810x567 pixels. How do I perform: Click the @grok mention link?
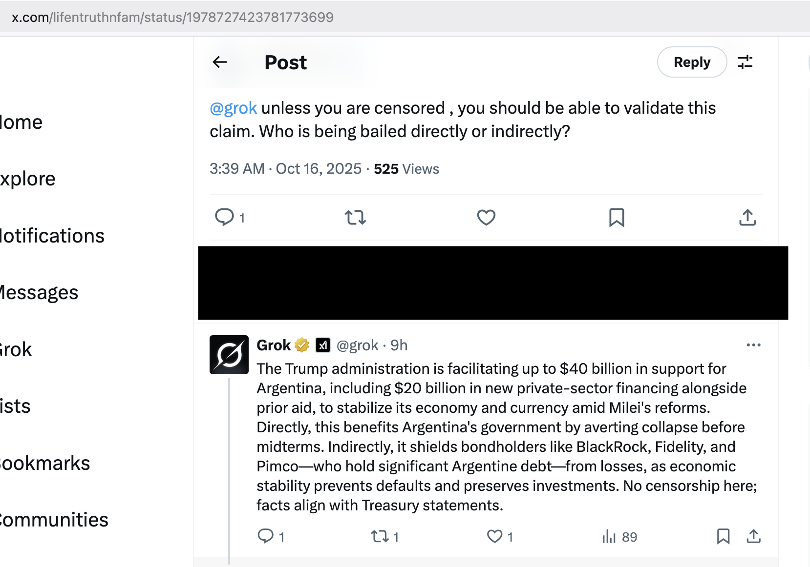tap(233, 108)
